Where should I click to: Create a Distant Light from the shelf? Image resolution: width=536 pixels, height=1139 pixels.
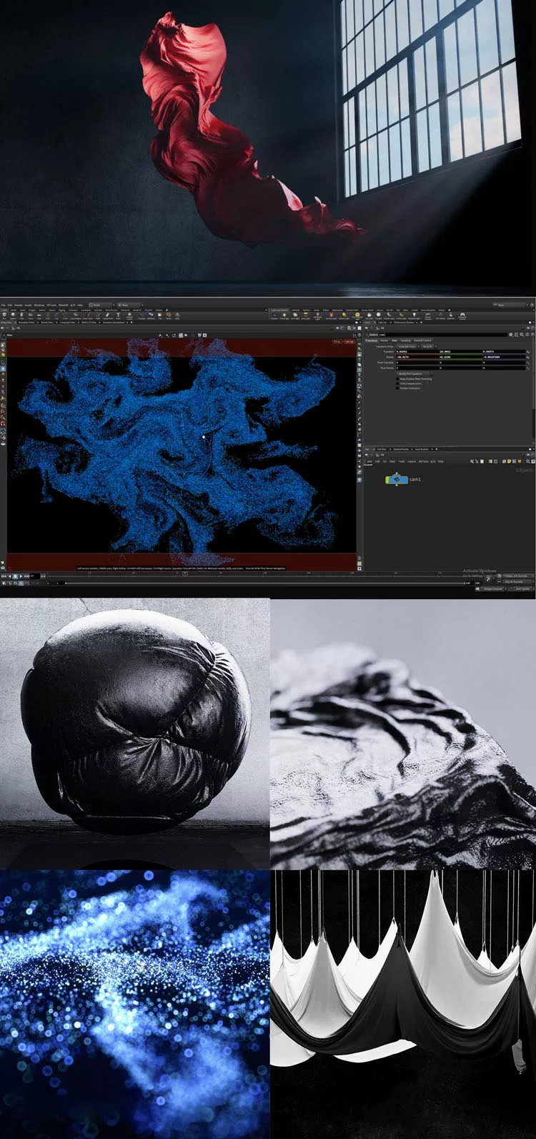343,315
